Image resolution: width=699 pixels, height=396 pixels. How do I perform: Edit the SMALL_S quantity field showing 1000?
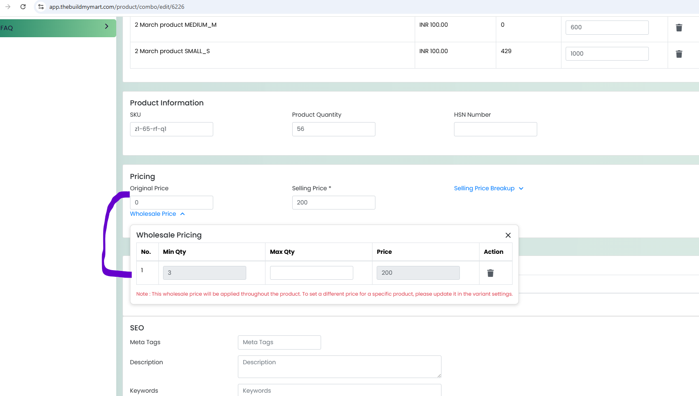pos(607,54)
